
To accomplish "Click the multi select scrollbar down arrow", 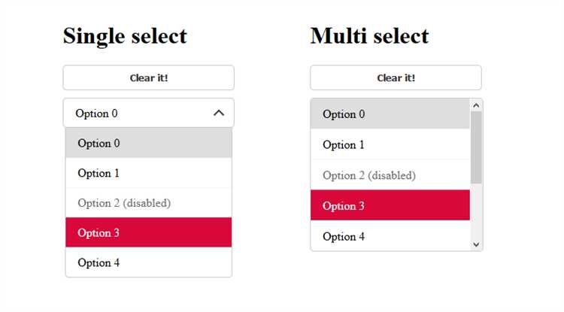I will pyautogui.click(x=476, y=244).
